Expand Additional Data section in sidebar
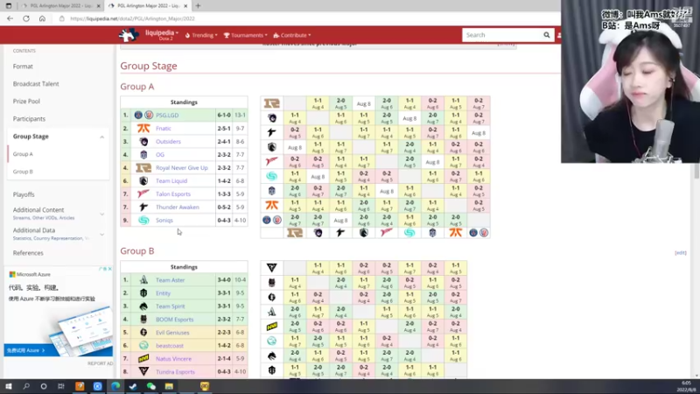700x394 pixels. [101, 235]
